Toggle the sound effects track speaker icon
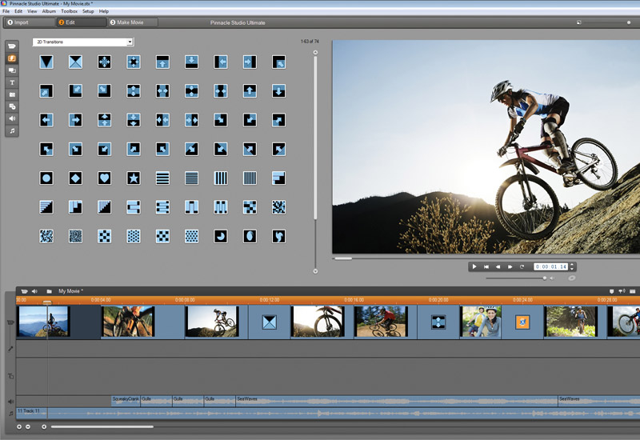The height and width of the screenshot is (440, 640). (x=10, y=402)
